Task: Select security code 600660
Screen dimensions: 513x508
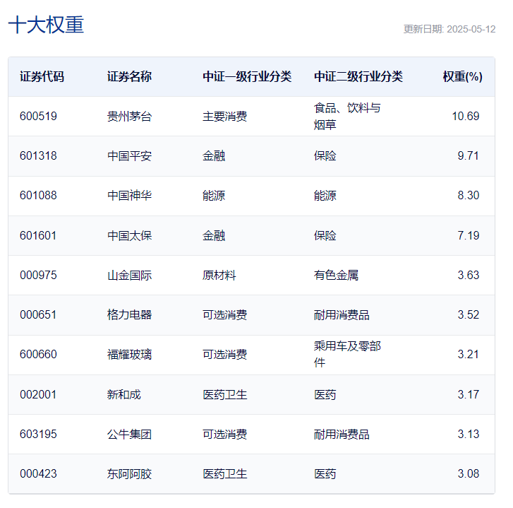Action: click(x=38, y=355)
